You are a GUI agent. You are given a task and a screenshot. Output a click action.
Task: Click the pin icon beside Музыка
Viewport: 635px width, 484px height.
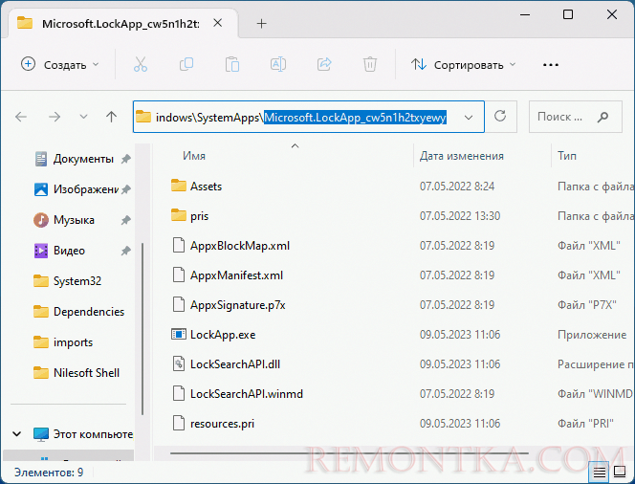point(126,220)
